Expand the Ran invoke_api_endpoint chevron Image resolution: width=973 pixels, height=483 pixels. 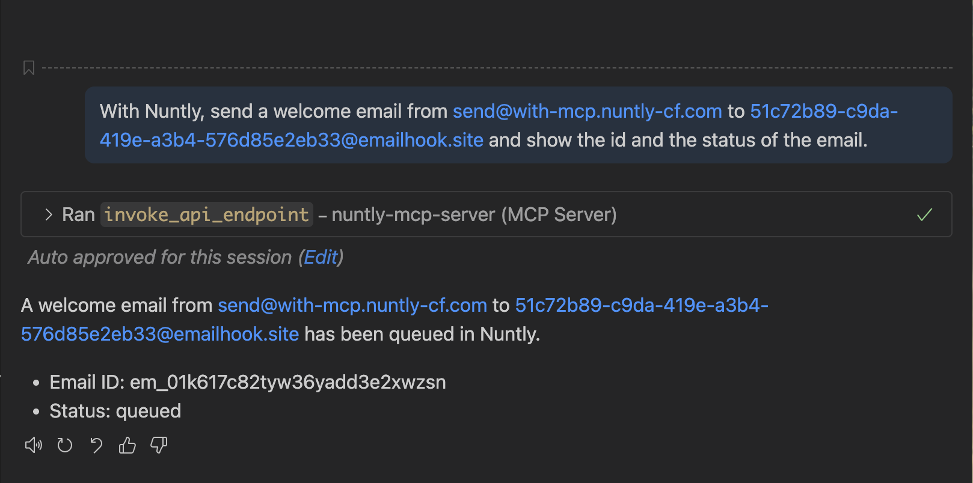49,214
